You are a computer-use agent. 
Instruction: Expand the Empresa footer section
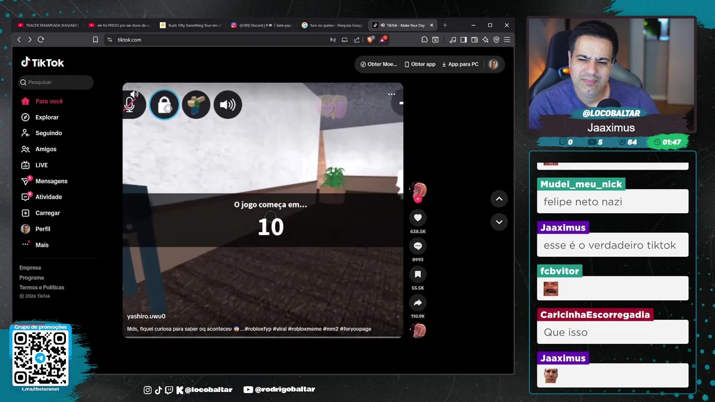tap(30, 268)
